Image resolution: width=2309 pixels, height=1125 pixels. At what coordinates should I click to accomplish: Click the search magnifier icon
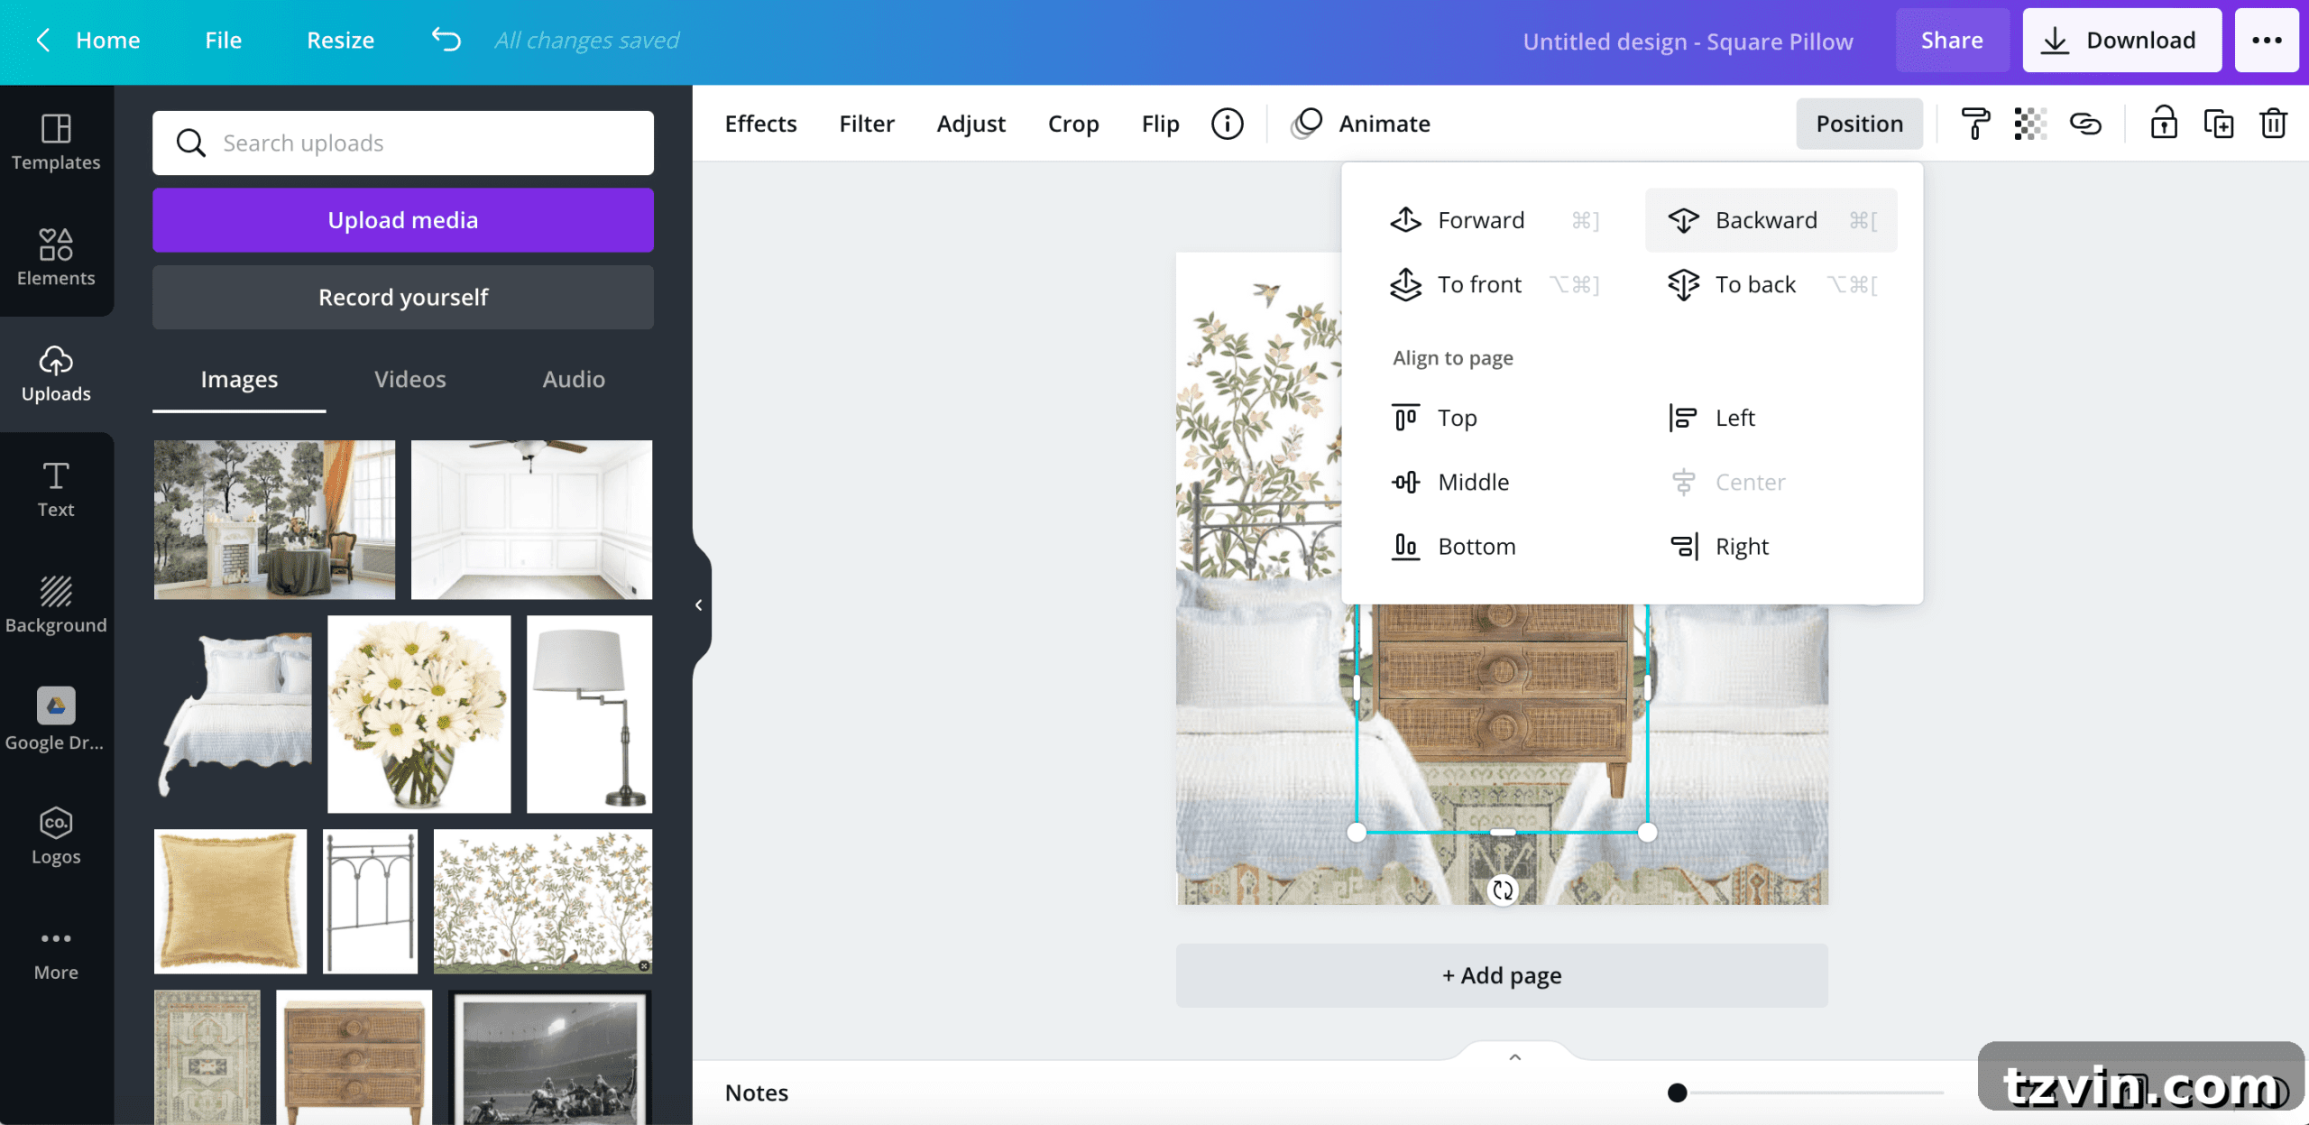point(190,143)
